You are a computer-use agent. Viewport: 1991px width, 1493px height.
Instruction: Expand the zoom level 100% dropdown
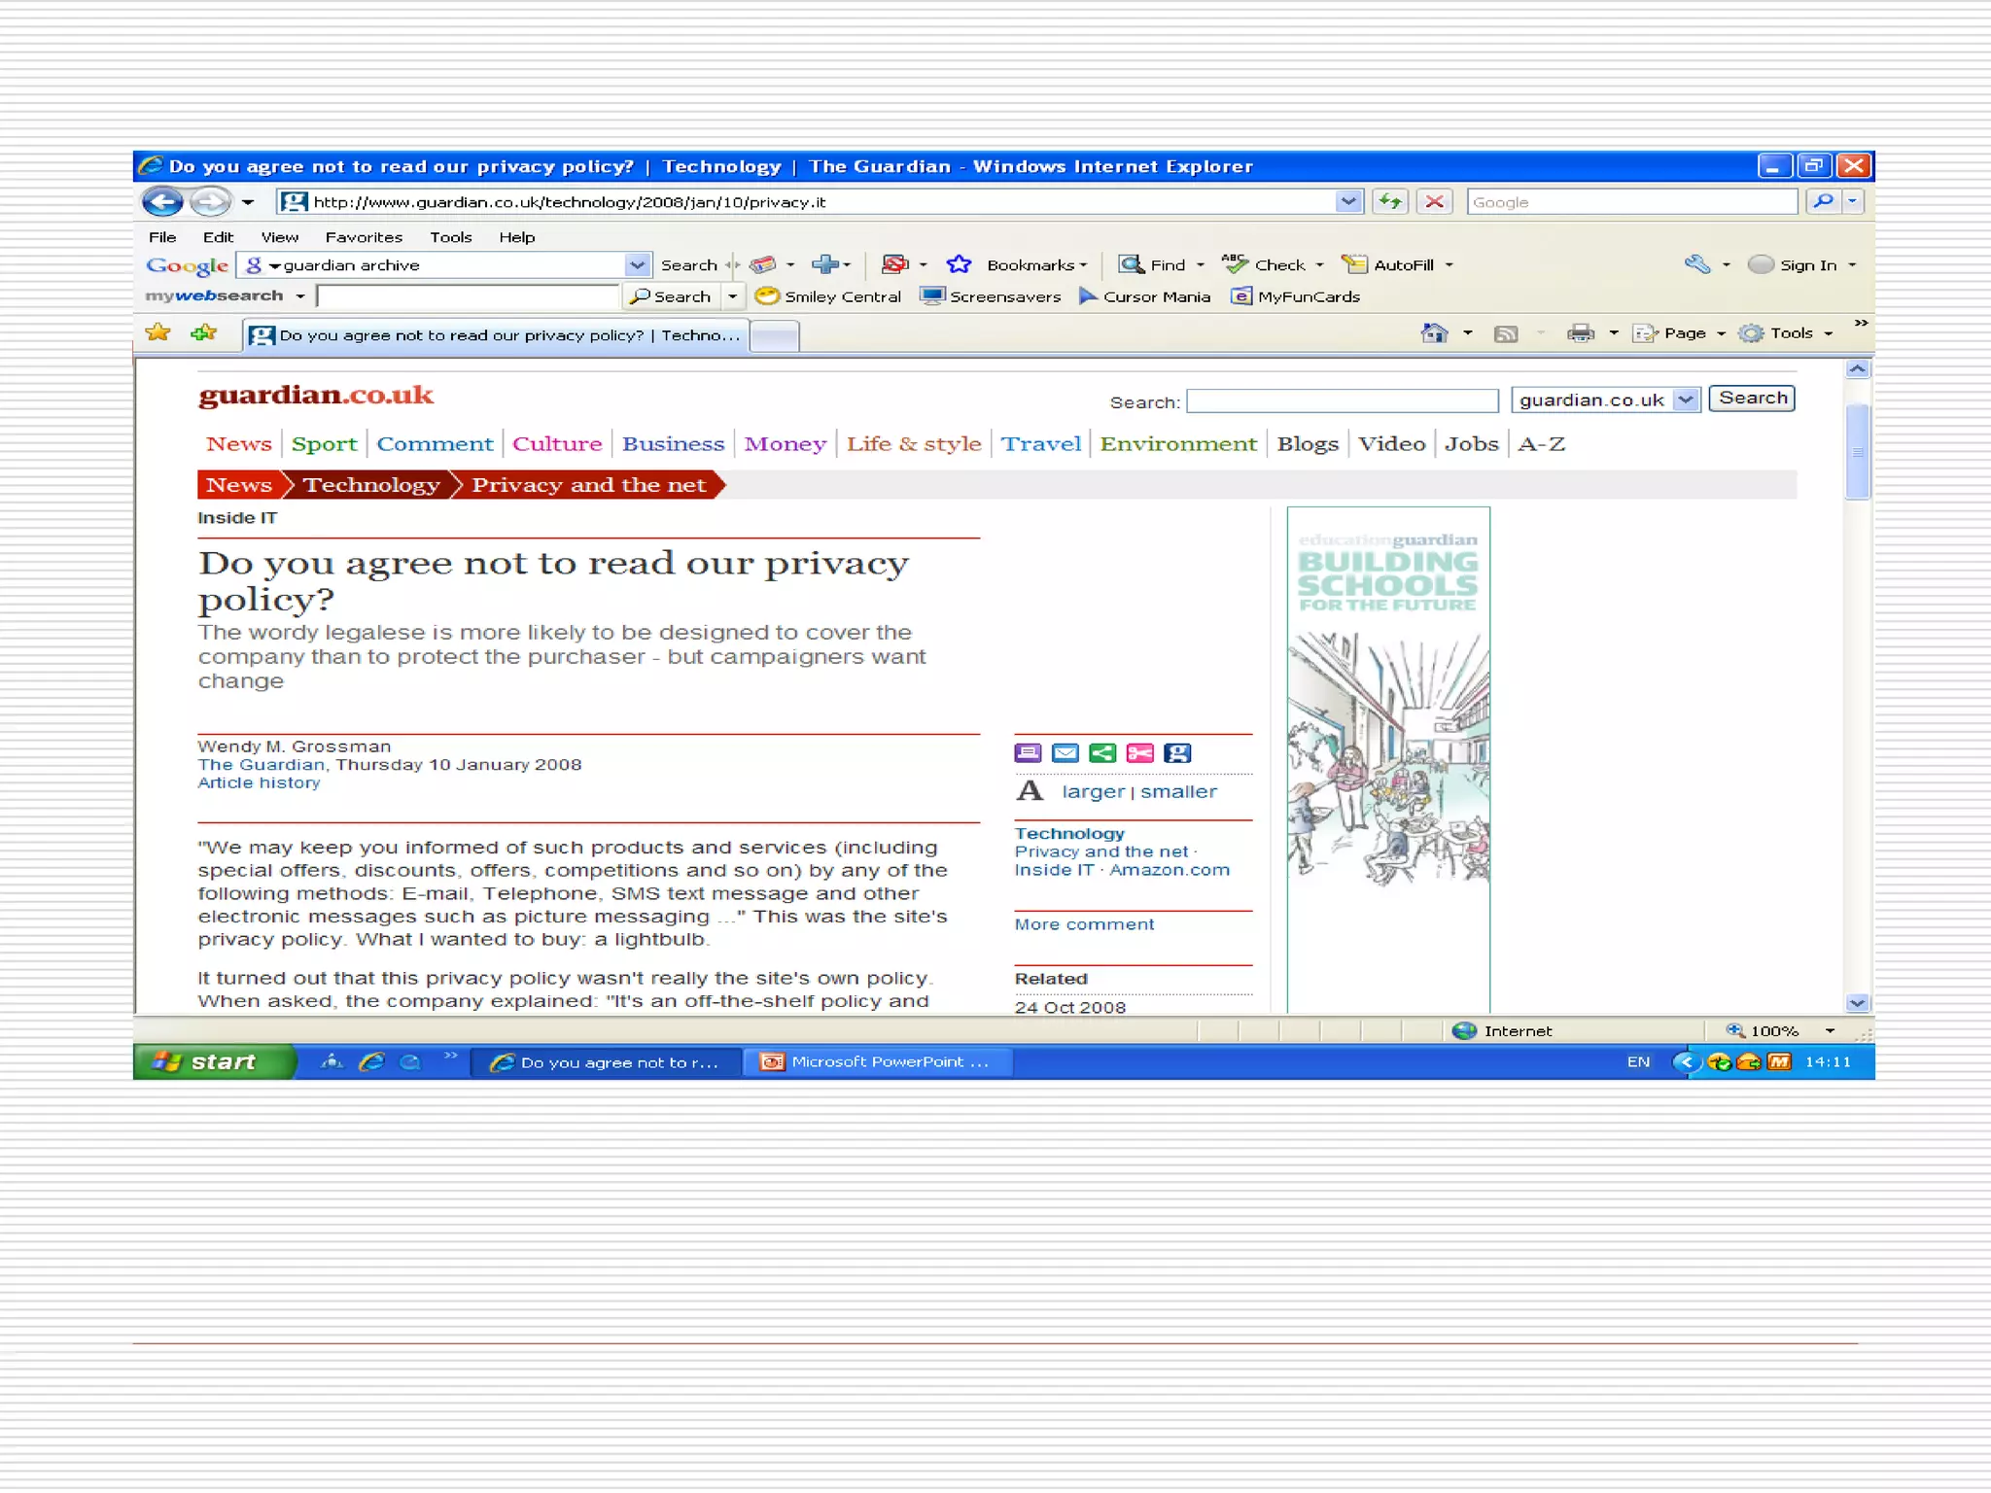pyautogui.click(x=1830, y=1031)
